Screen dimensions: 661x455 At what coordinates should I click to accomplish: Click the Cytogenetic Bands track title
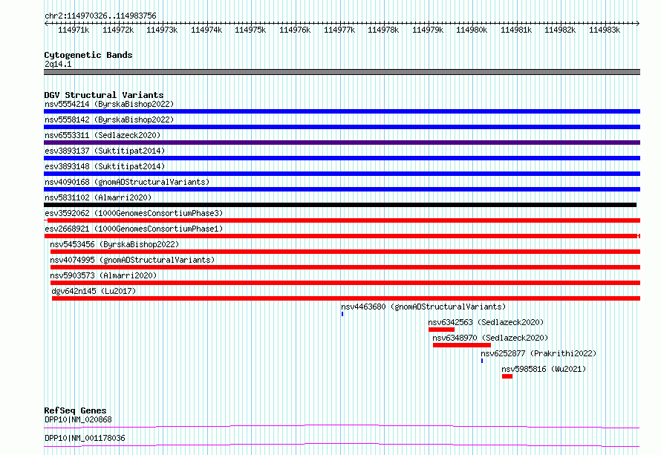pos(88,55)
